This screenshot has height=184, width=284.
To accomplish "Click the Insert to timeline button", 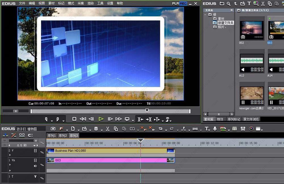I will (140, 119).
